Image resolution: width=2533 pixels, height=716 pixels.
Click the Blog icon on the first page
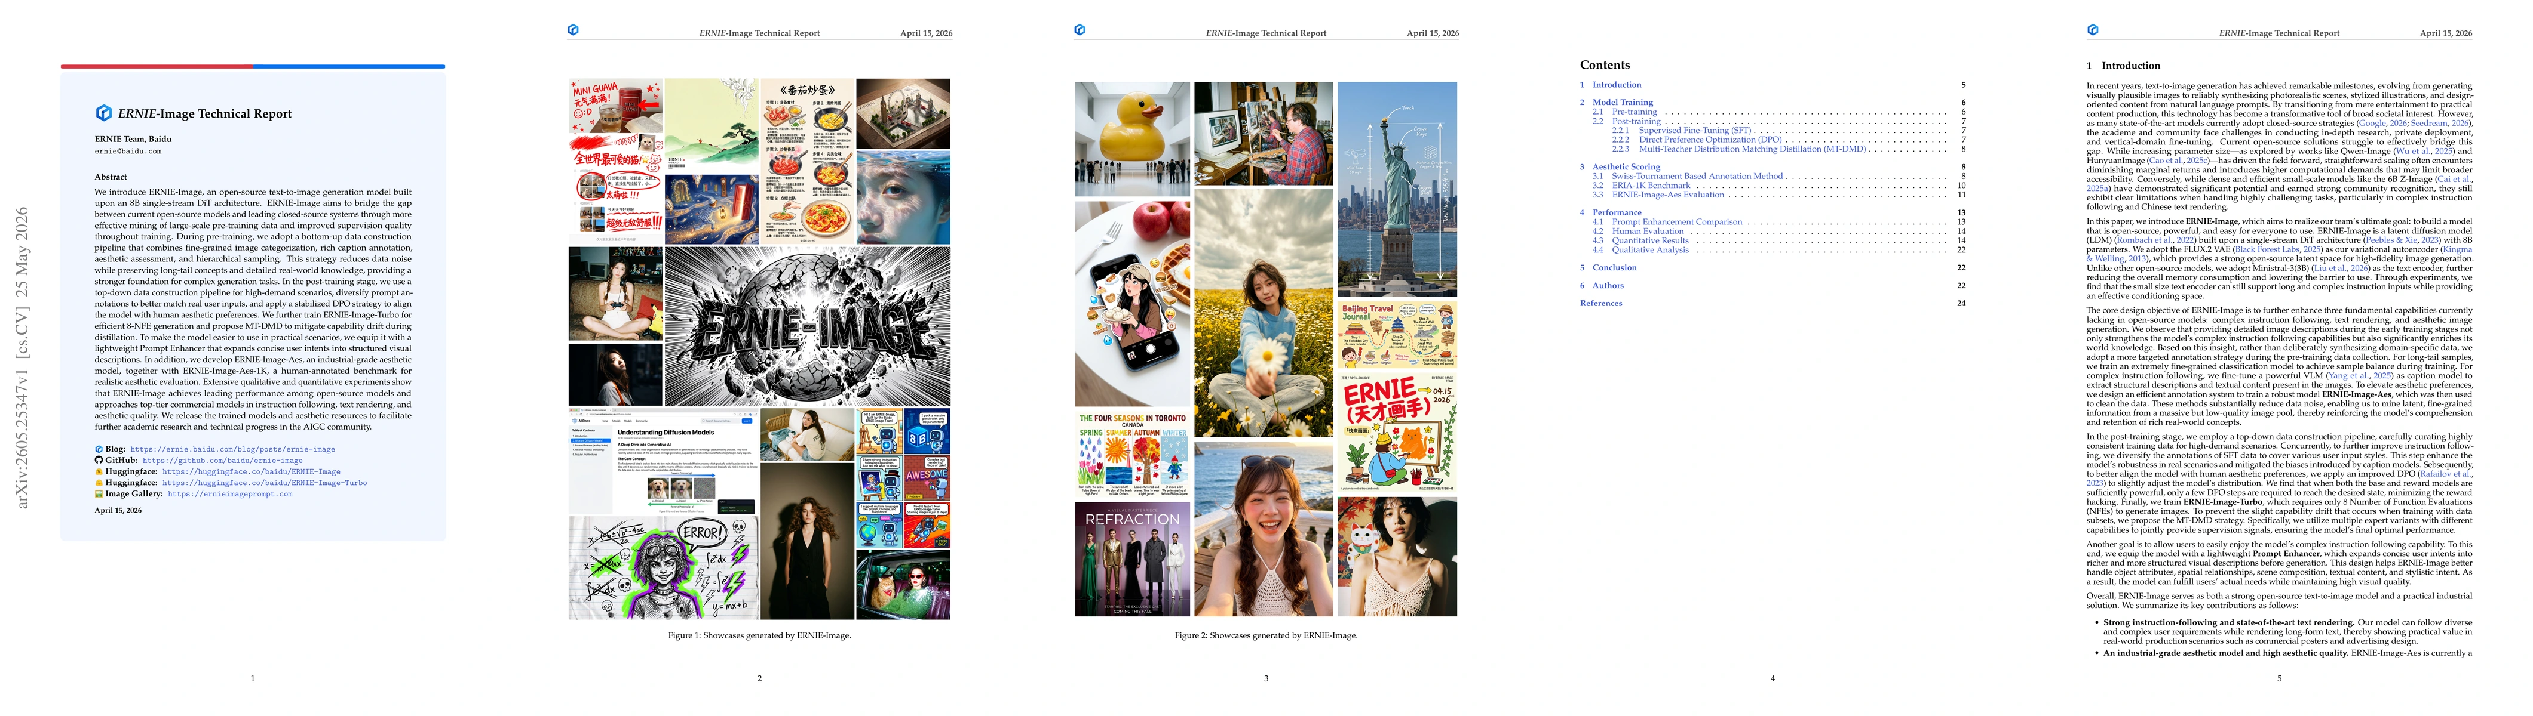click(x=99, y=449)
